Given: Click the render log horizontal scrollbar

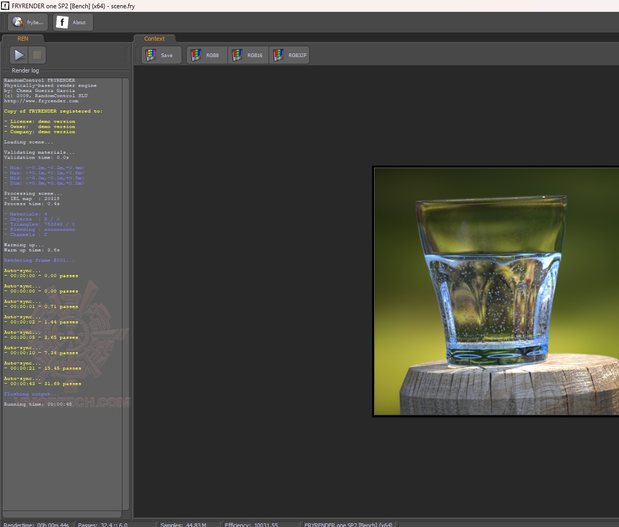Looking at the screenshot, I should tap(62, 514).
